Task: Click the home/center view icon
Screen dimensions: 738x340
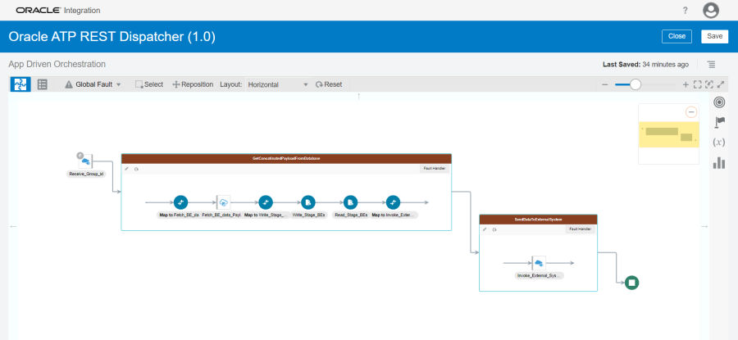Action: 708,84
